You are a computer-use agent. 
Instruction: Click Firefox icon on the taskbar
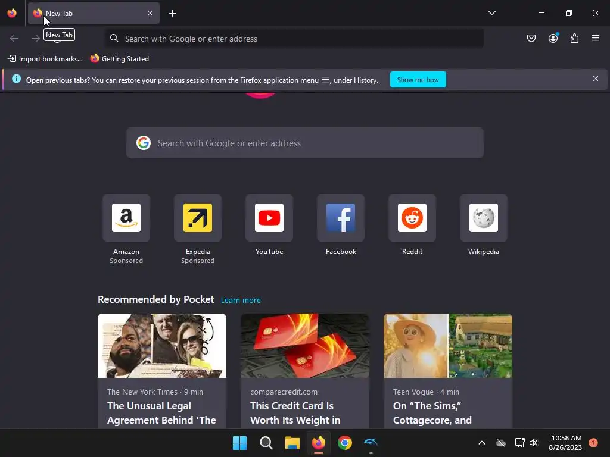click(x=319, y=443)
